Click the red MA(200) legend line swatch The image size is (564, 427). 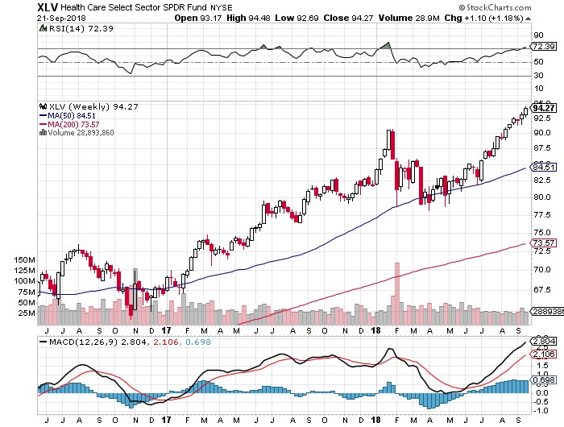click(43, 124)
